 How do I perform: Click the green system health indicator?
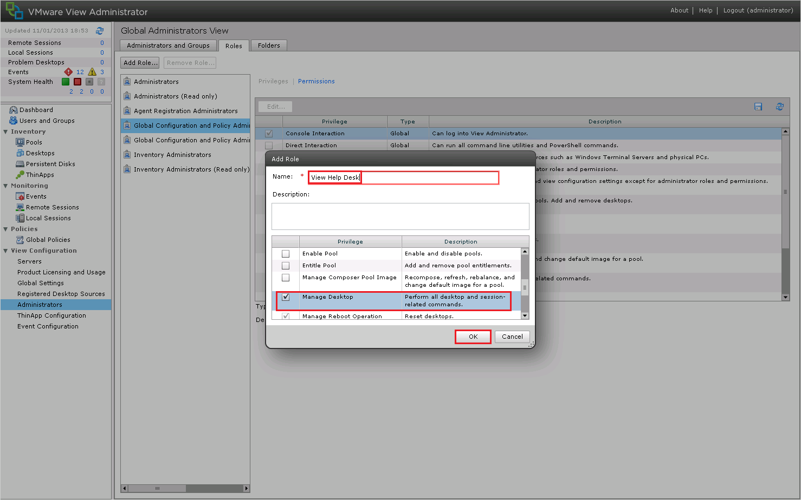click(66, 82)
